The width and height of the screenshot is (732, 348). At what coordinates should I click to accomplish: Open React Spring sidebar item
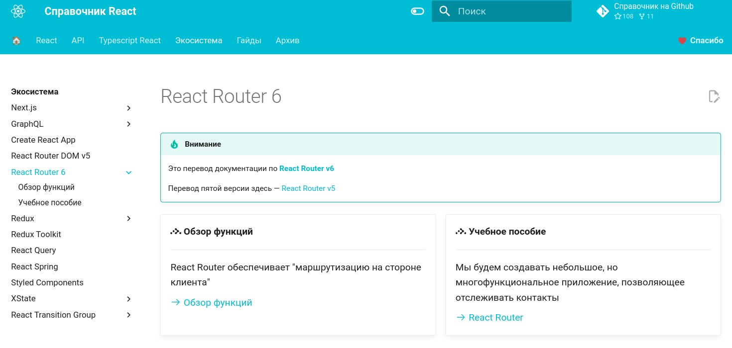[34, 266]
